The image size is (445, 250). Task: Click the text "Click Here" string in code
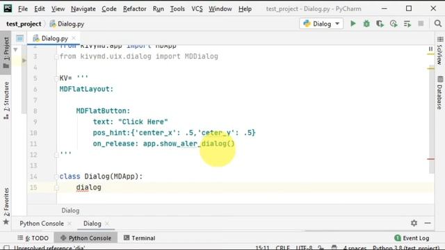pos(143,122)
